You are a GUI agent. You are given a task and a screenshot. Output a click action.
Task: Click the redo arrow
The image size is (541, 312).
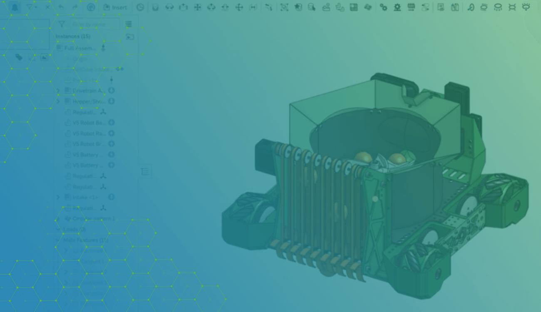tap(74, 7)
